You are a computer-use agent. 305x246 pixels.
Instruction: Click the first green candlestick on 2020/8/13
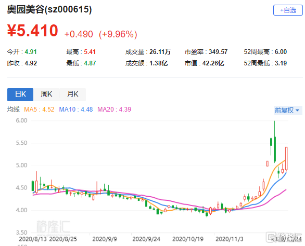point(33,186)
